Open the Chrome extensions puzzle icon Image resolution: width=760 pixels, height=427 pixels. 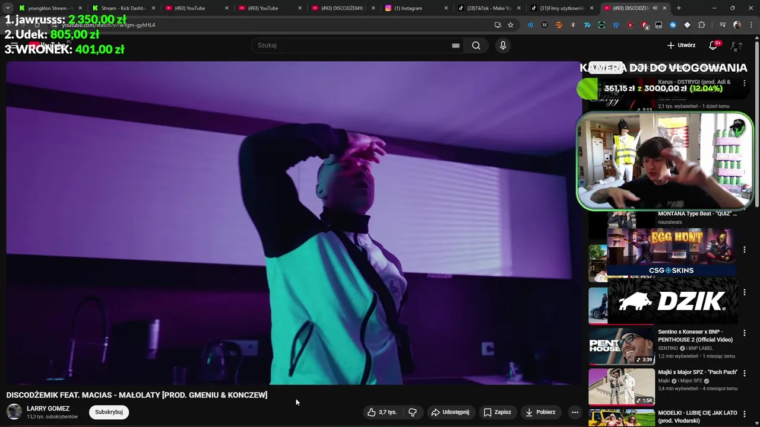(701, 25)
